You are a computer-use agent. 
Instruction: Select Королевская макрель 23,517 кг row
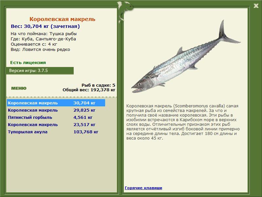(56, 125)
